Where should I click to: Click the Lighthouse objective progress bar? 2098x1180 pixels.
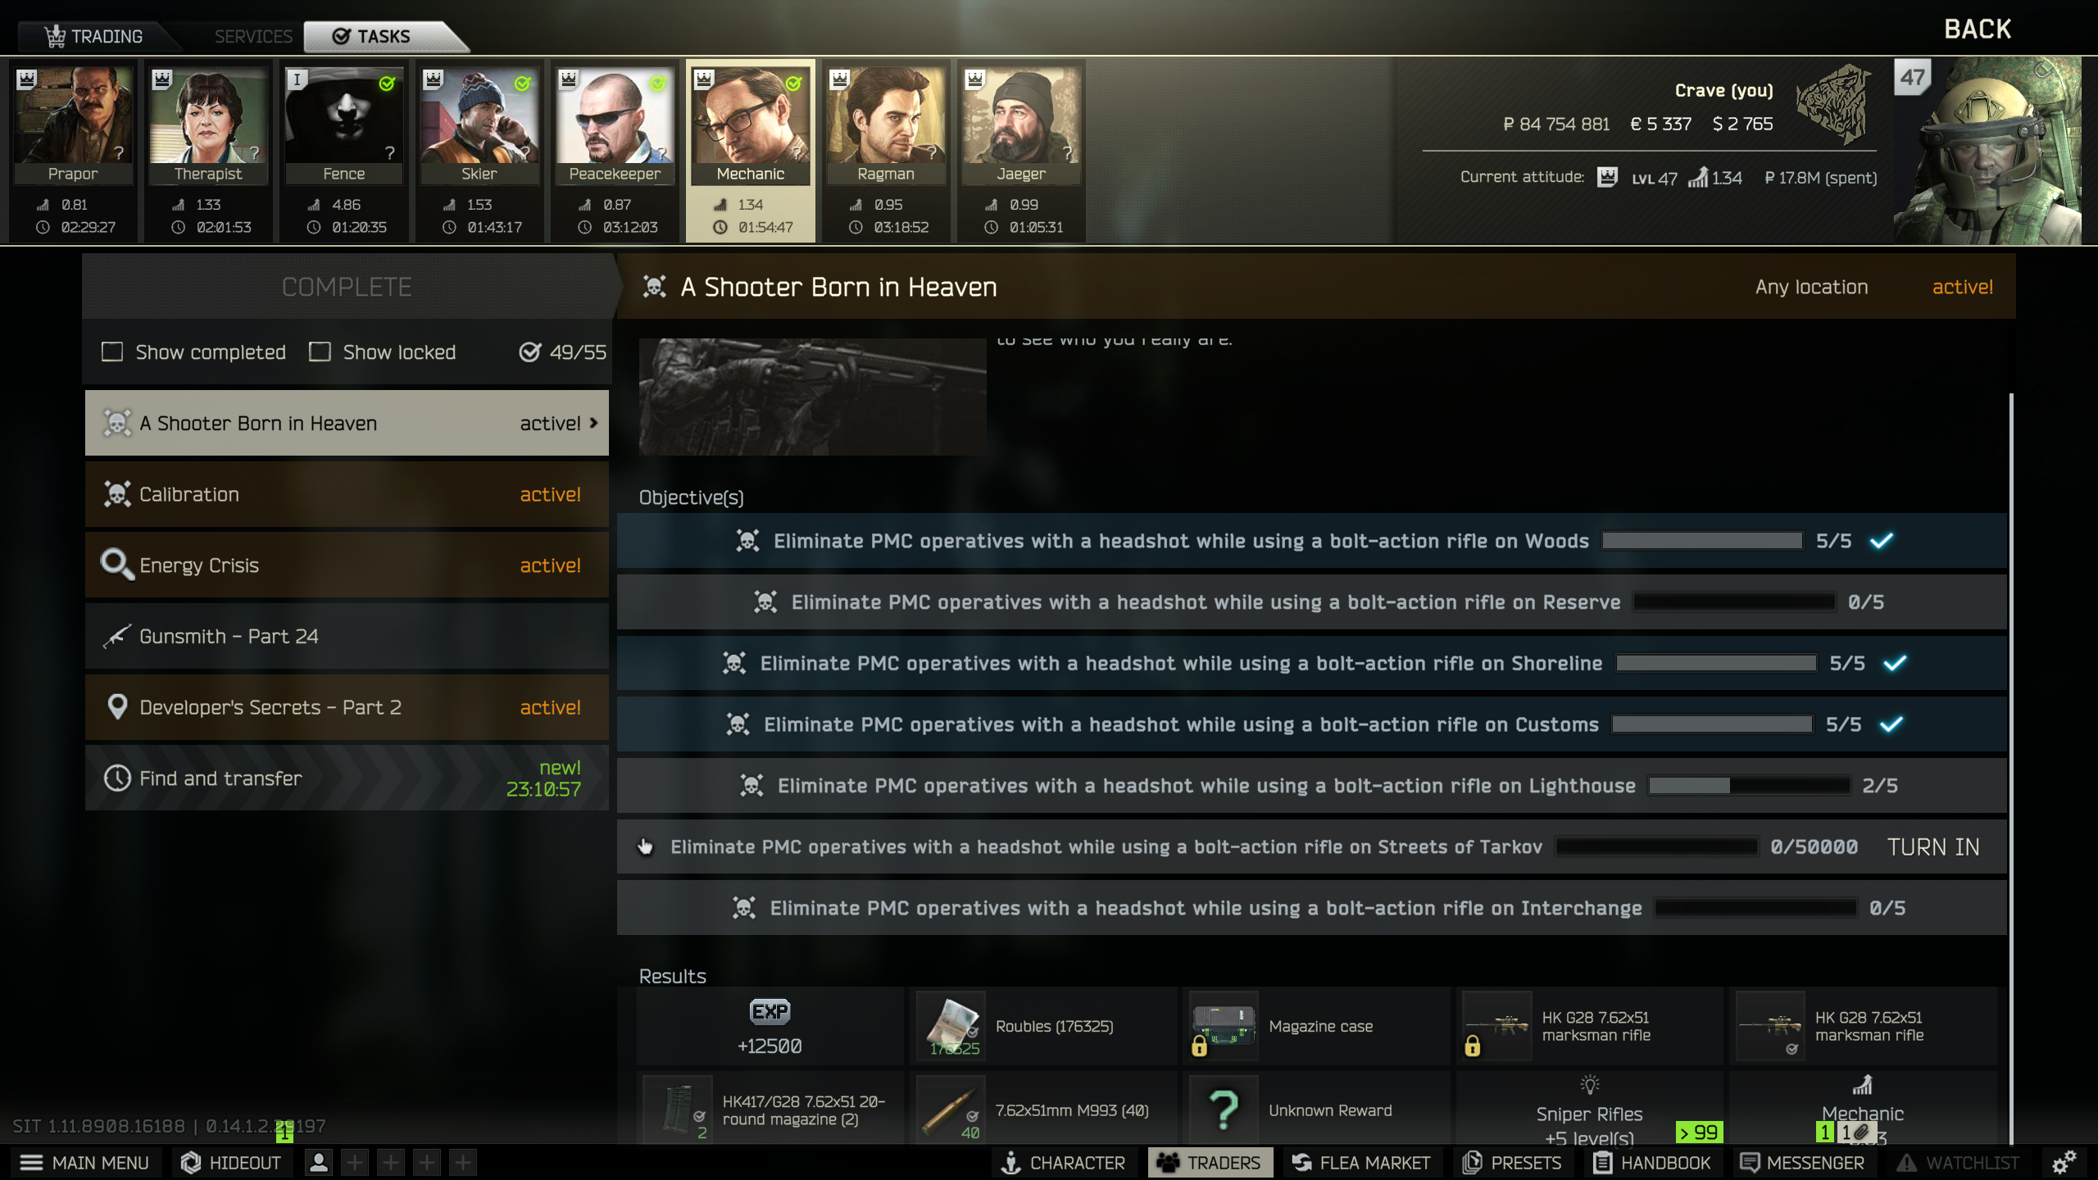tap(1749, 786)
